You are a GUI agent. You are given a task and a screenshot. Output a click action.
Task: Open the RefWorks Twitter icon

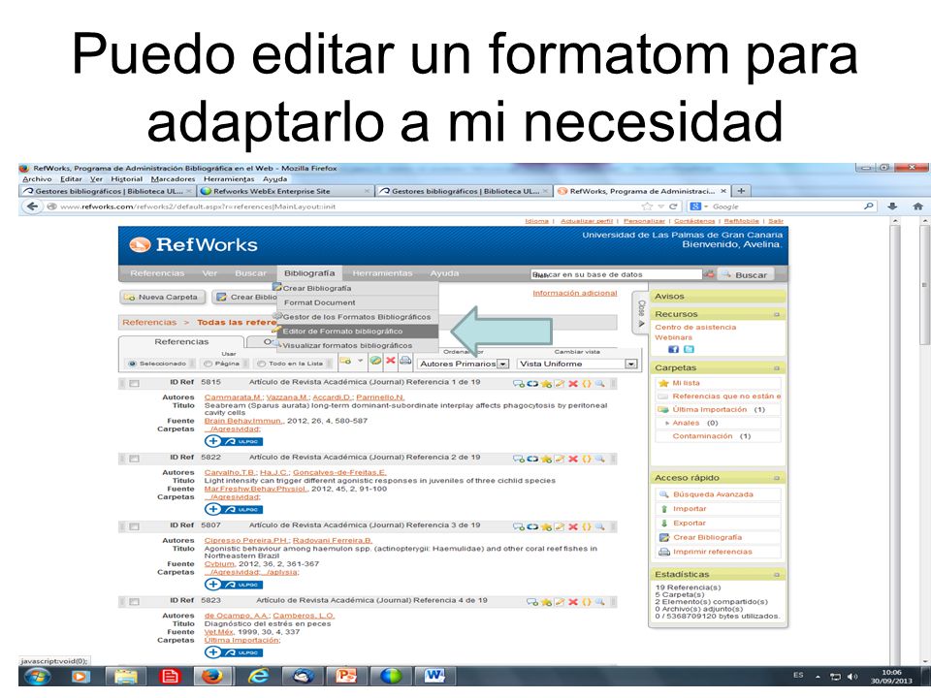coord(689,350)
